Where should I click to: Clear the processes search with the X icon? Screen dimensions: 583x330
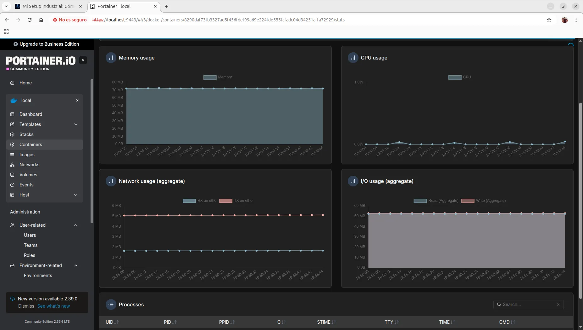558,304
